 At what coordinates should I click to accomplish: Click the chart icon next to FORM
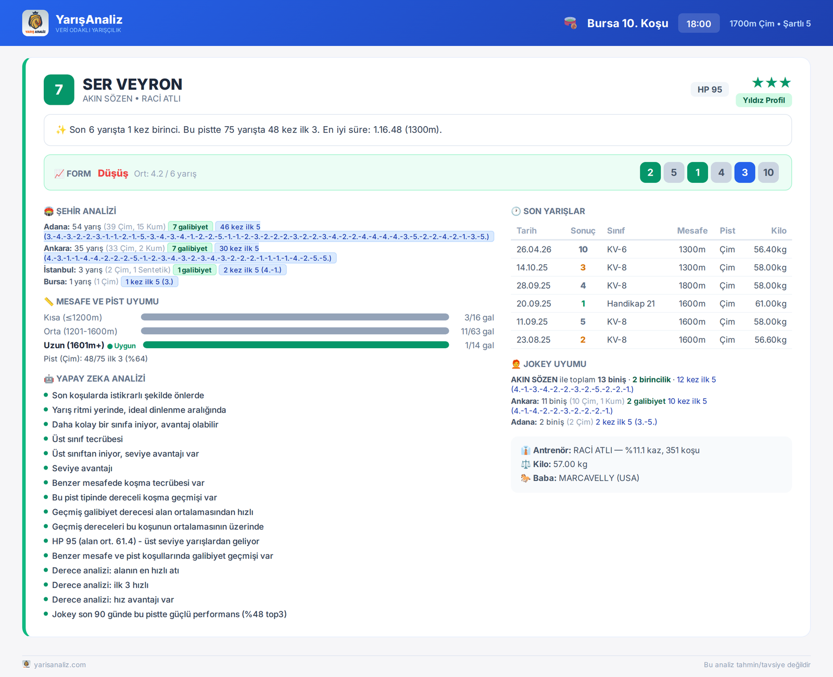click(59, 174)
